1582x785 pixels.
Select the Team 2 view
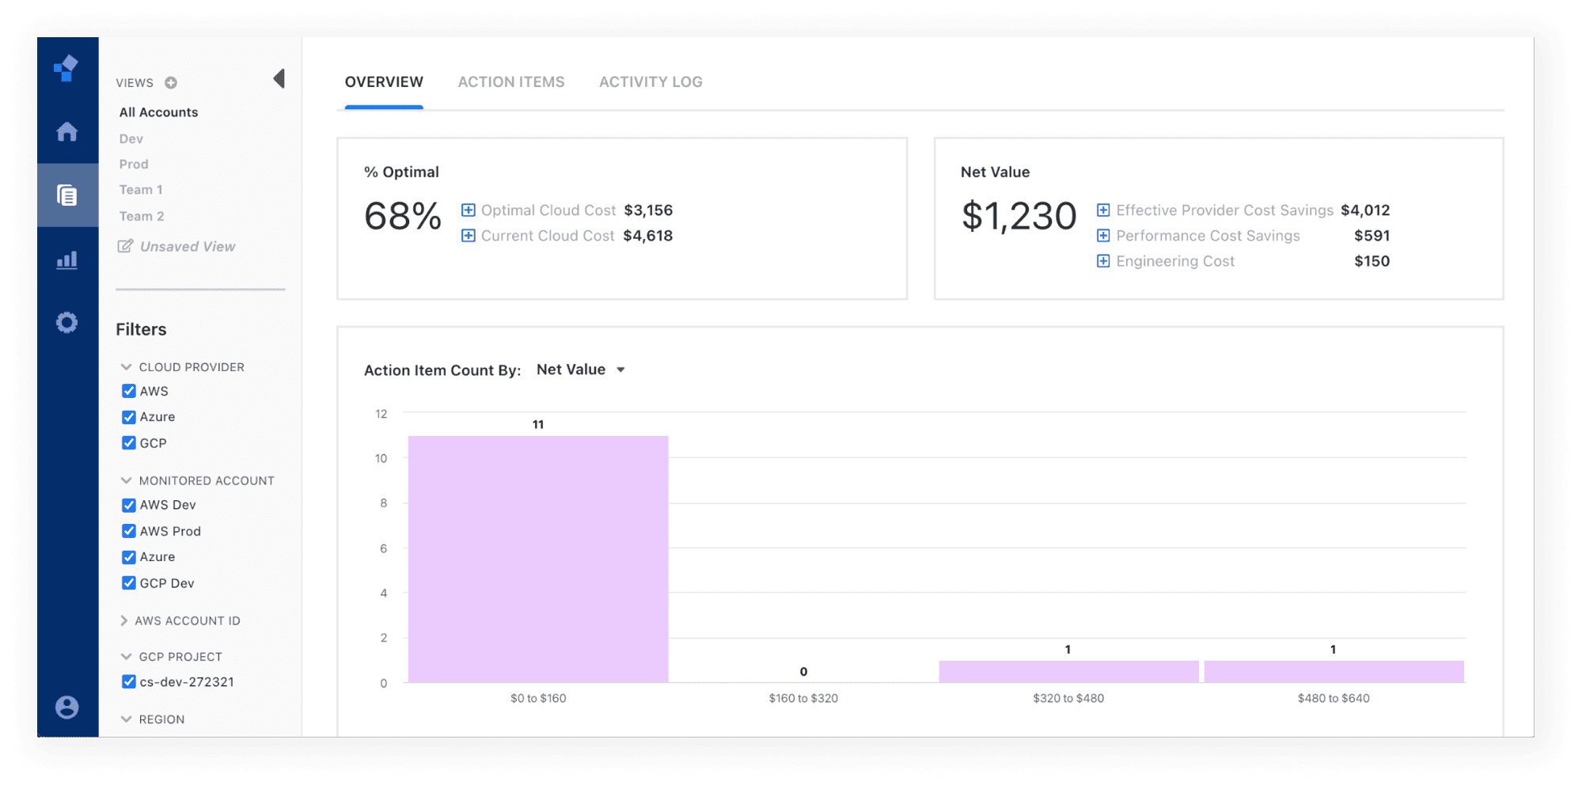(x=142, y=216)
